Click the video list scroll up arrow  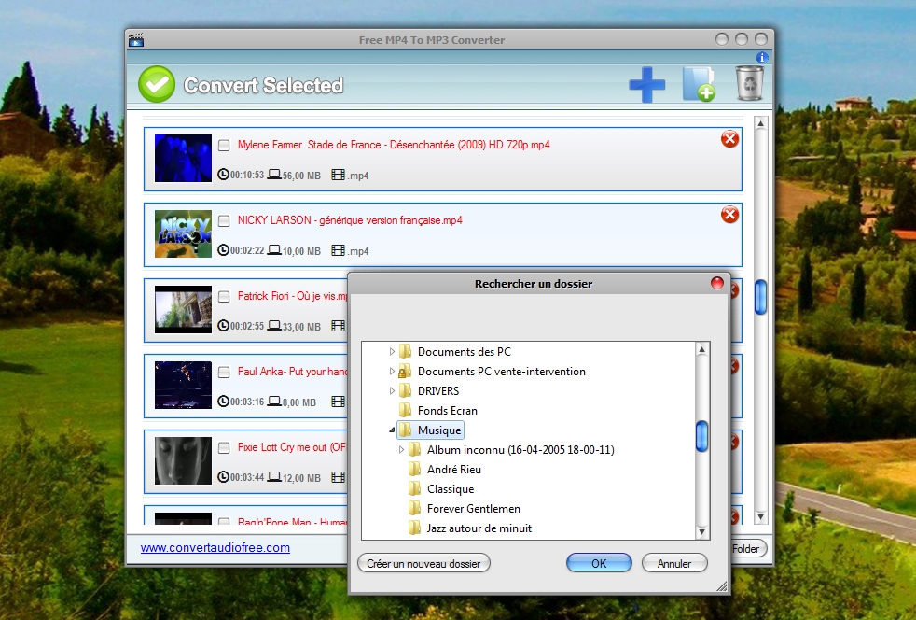tap(760, 123)
